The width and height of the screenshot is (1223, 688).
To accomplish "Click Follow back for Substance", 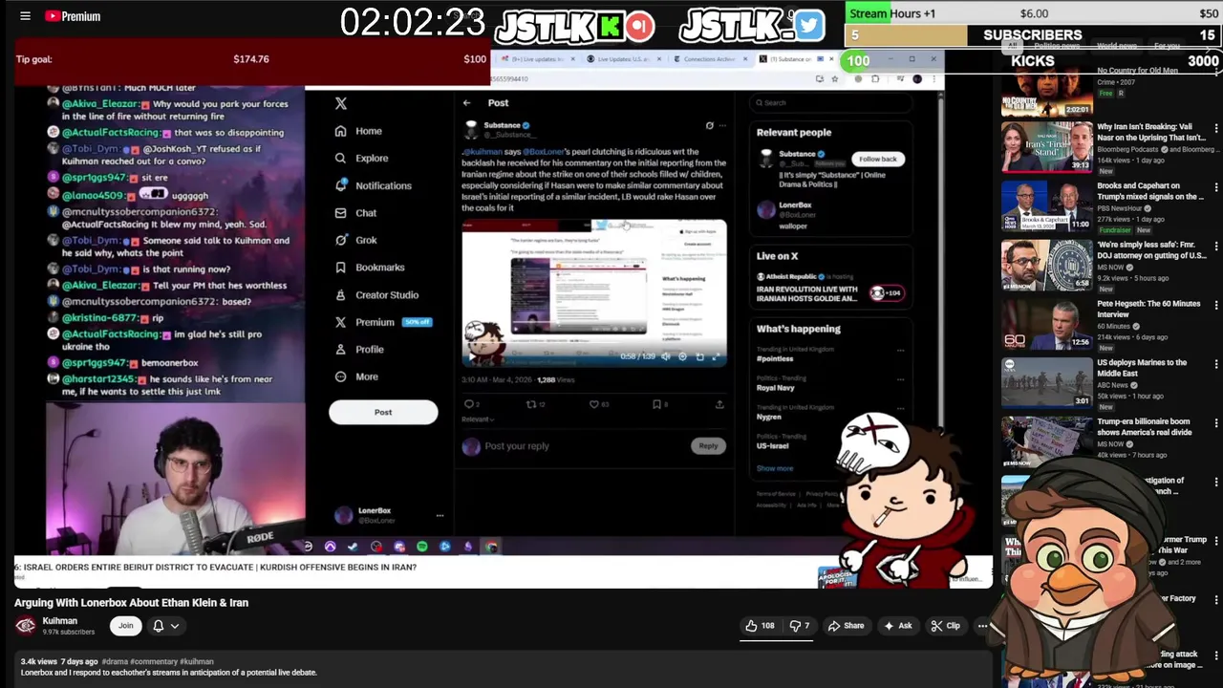I will tap(877, 159).
